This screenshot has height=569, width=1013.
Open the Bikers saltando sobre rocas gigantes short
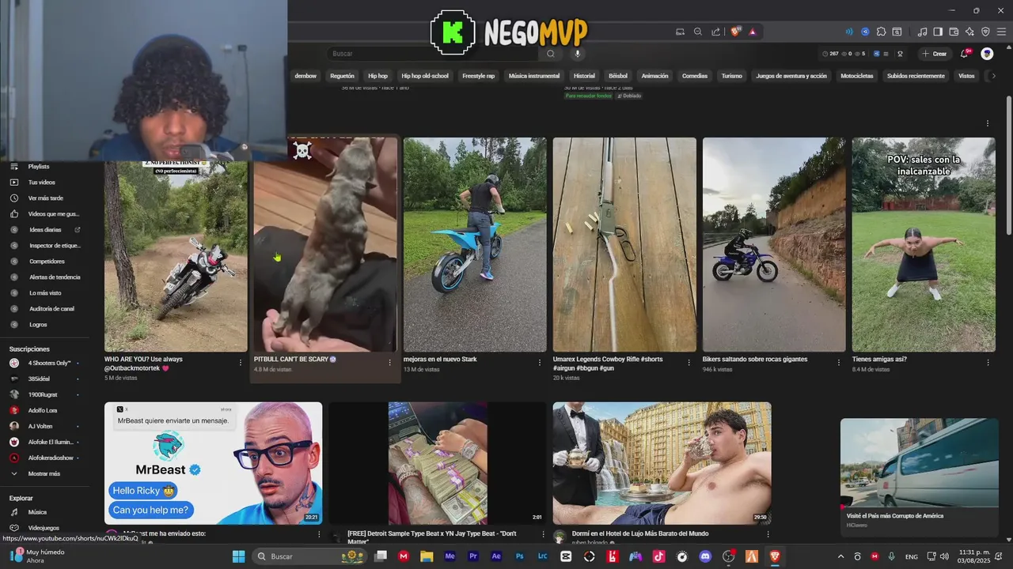click(x=774, y=245)
